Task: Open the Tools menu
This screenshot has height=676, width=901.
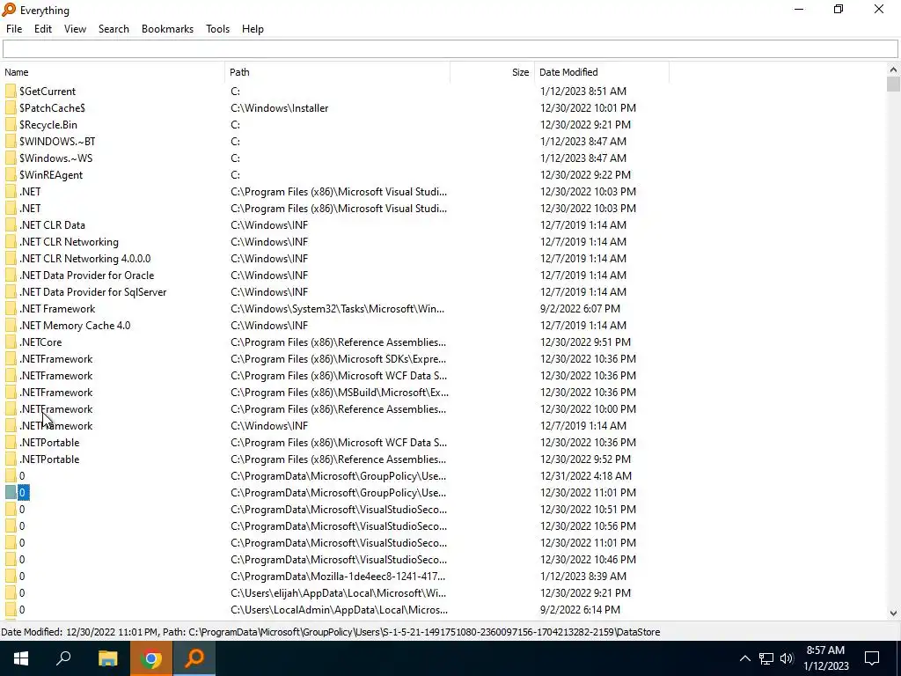Action: tap(218, 29)
